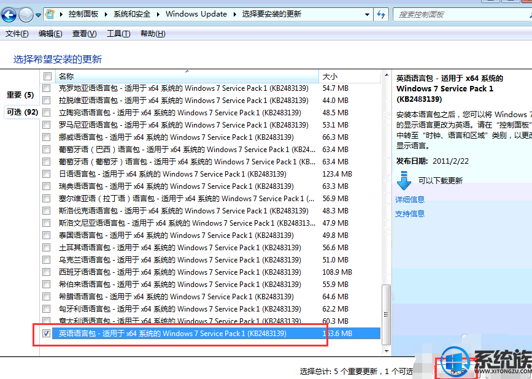Open the 帮助(H) menu
The height and width of the screenshot is (379, 532).
(x=153, y=34)
